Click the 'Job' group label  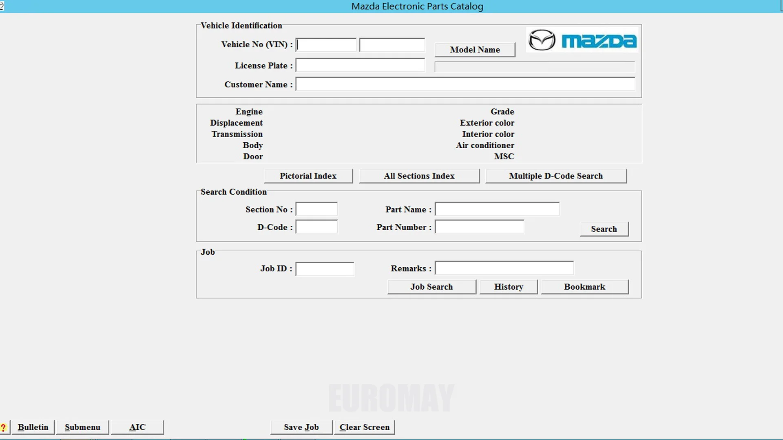[x=208, y=252]
